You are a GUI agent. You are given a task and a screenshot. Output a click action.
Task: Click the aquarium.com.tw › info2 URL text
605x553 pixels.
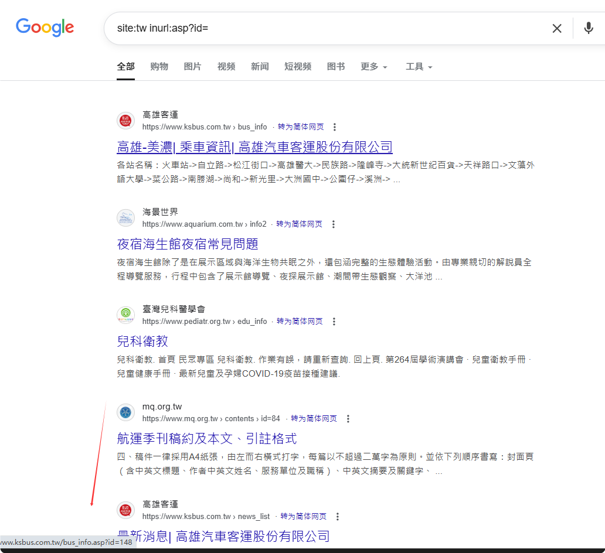click(x=205, y=224)
